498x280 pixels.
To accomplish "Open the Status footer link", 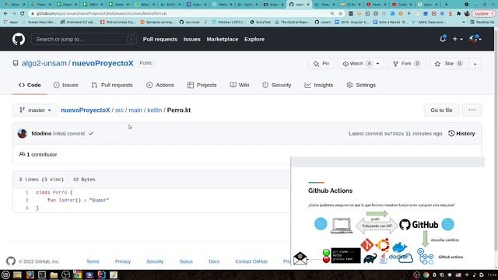I will [186, 261].
